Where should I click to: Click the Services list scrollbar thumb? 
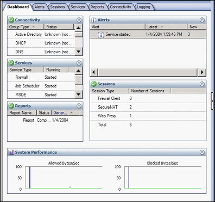point(79,80)
